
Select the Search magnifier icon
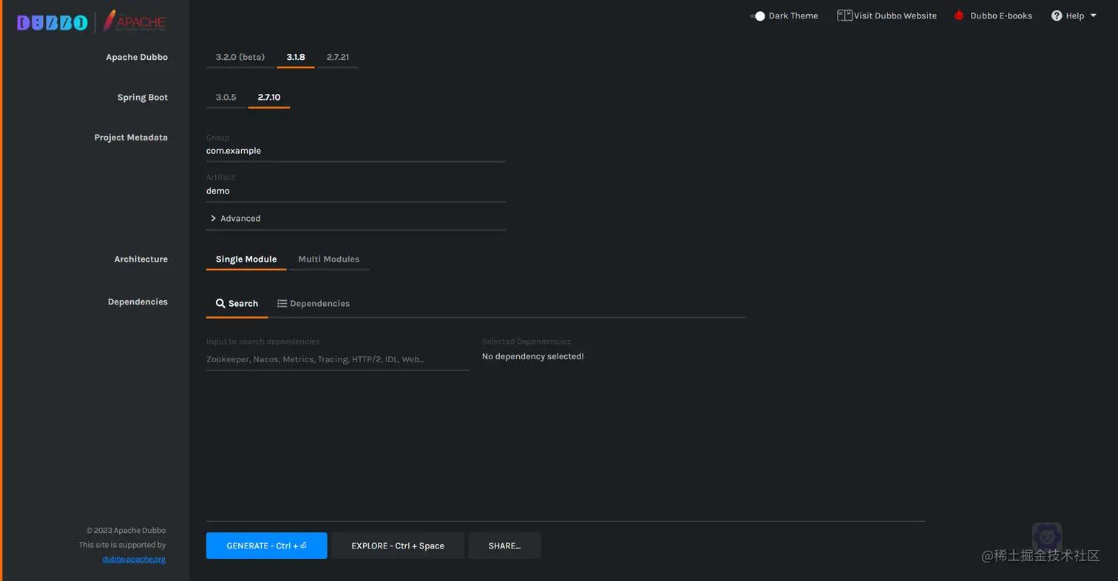pos(220,304)
